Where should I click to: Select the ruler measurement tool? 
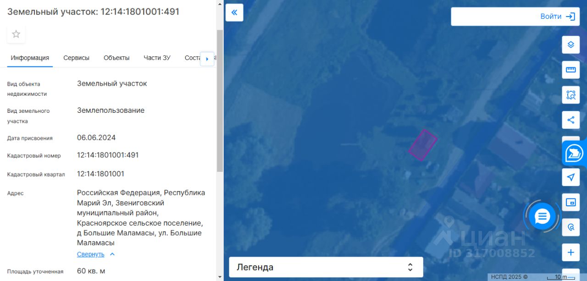coord(571,70)
